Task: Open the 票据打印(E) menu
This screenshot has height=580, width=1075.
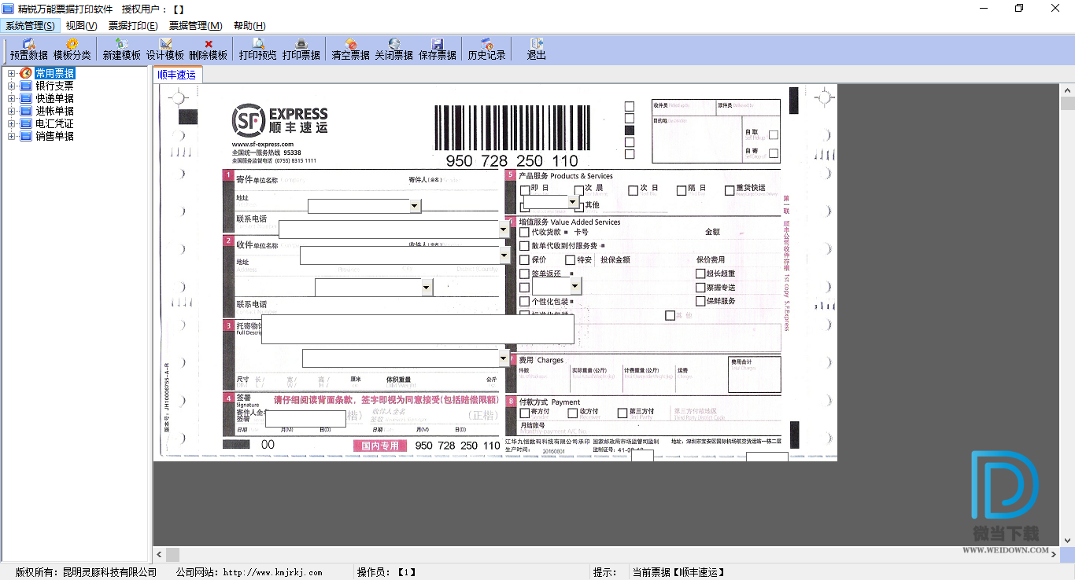Action: click(132, 26)
